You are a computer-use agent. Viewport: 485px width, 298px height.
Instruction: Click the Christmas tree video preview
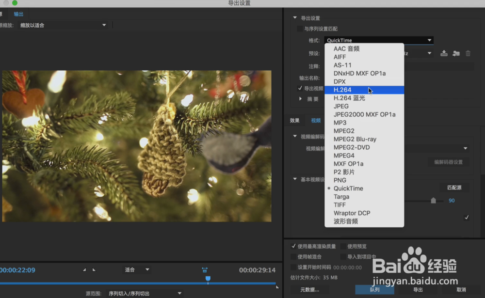point(137,146)
